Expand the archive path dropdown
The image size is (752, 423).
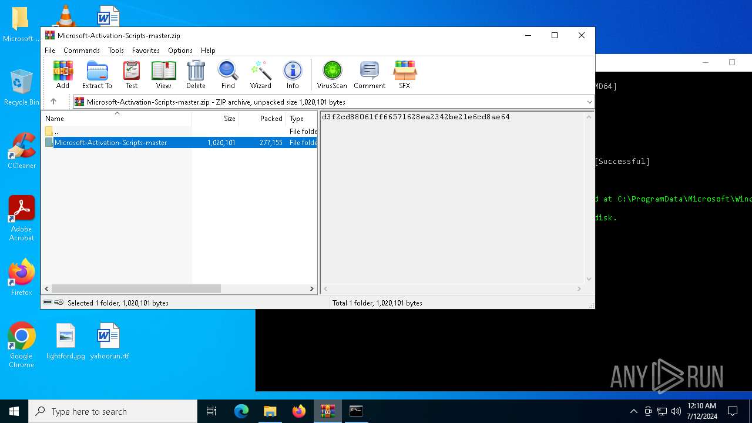(x=589, y=102)
